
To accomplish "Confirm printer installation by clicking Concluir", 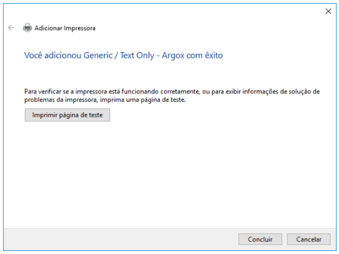I will 260,239.
